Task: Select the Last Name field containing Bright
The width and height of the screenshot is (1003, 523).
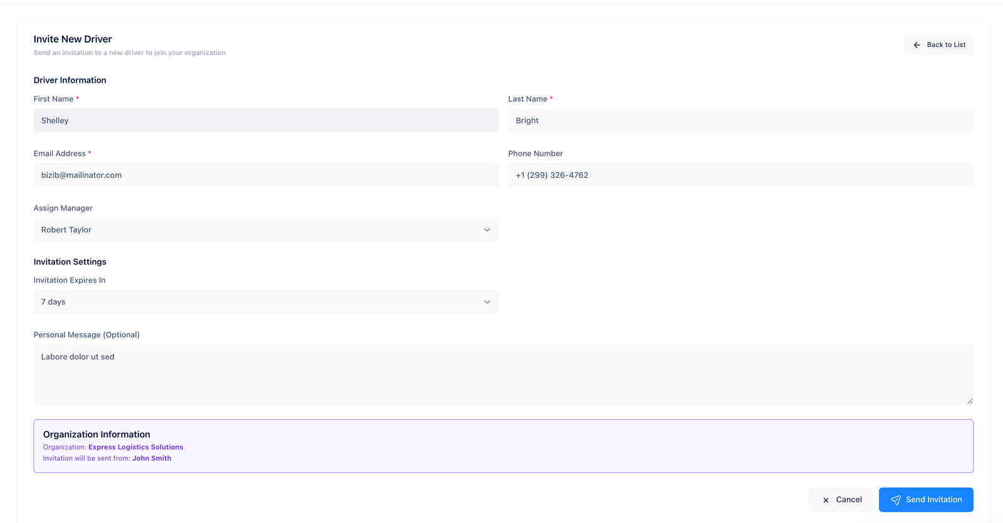Action: point(740,120)
